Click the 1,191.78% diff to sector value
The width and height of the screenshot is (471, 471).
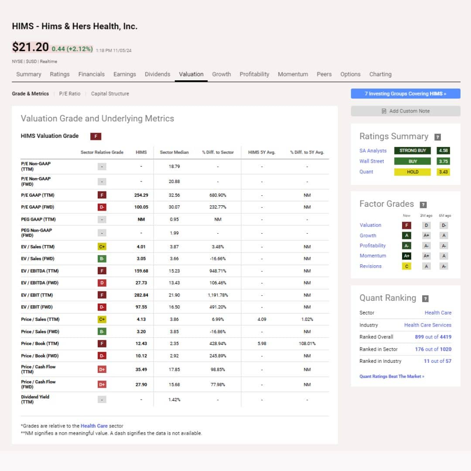click(218, 295)
